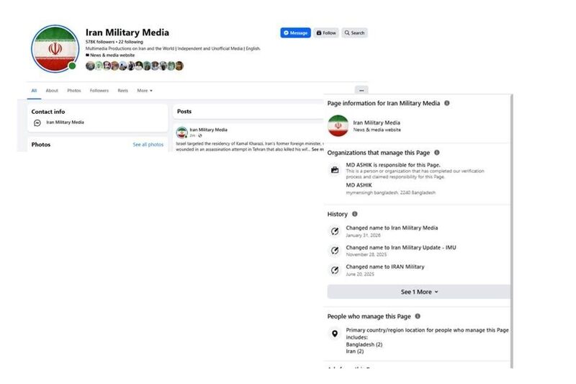Viewport: 576px width, 384px height.
Task: Click info icon next to Organizations that manage
Action: pos(437,153)
